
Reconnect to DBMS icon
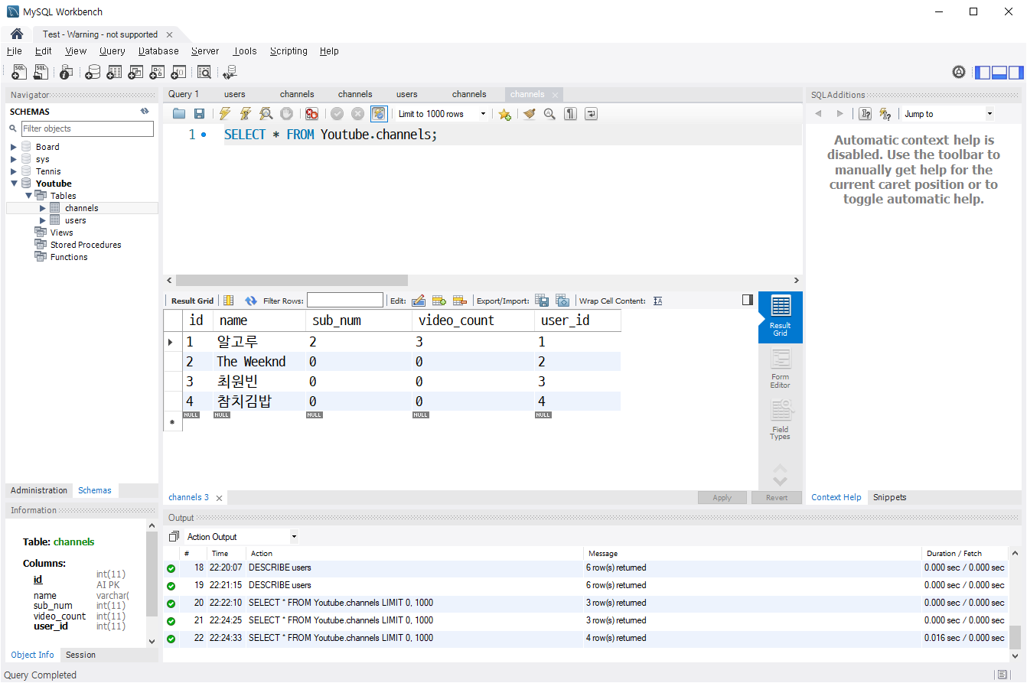230,72
